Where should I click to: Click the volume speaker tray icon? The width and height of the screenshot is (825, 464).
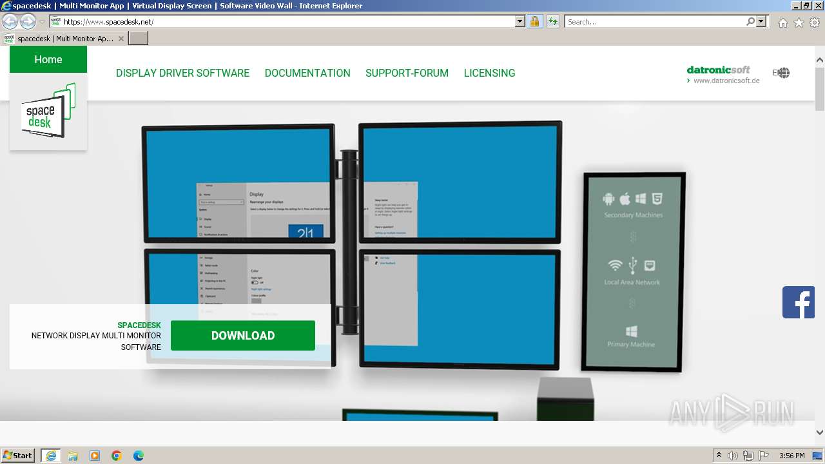733,456
